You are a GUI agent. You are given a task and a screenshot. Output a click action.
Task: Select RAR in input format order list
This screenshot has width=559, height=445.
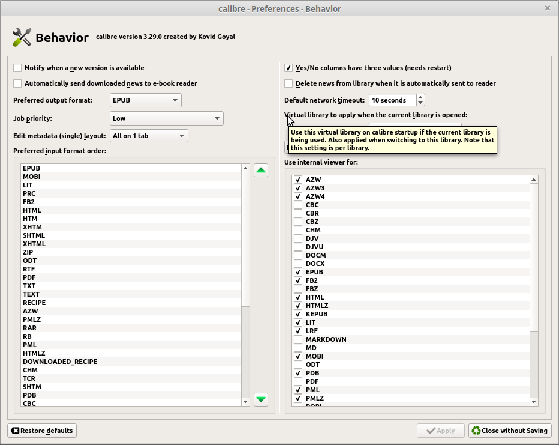pyautogui.click(x=131, y=328)
